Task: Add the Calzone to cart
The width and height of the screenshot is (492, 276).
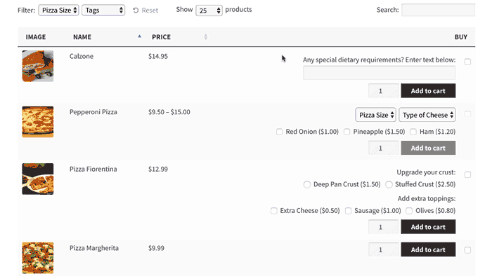Action: (428, 90)
